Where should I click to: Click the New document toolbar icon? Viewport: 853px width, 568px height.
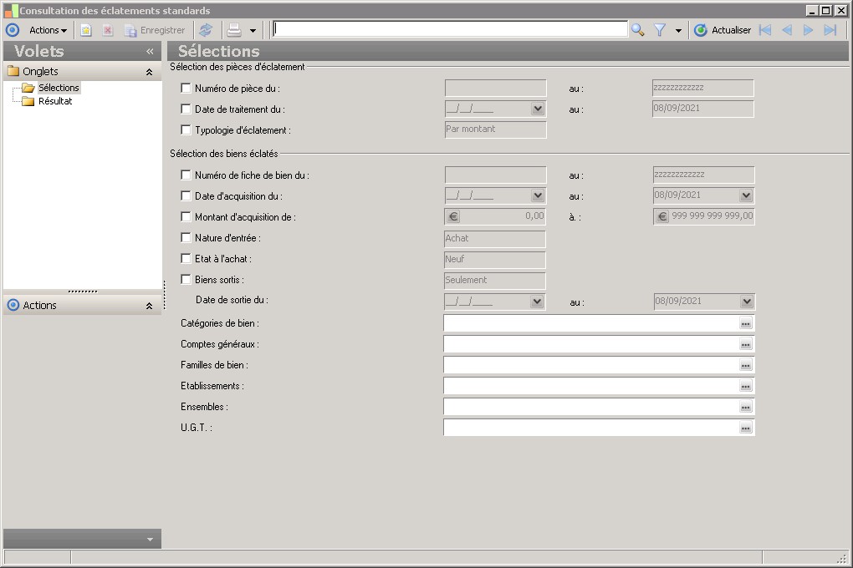(86, 30)
